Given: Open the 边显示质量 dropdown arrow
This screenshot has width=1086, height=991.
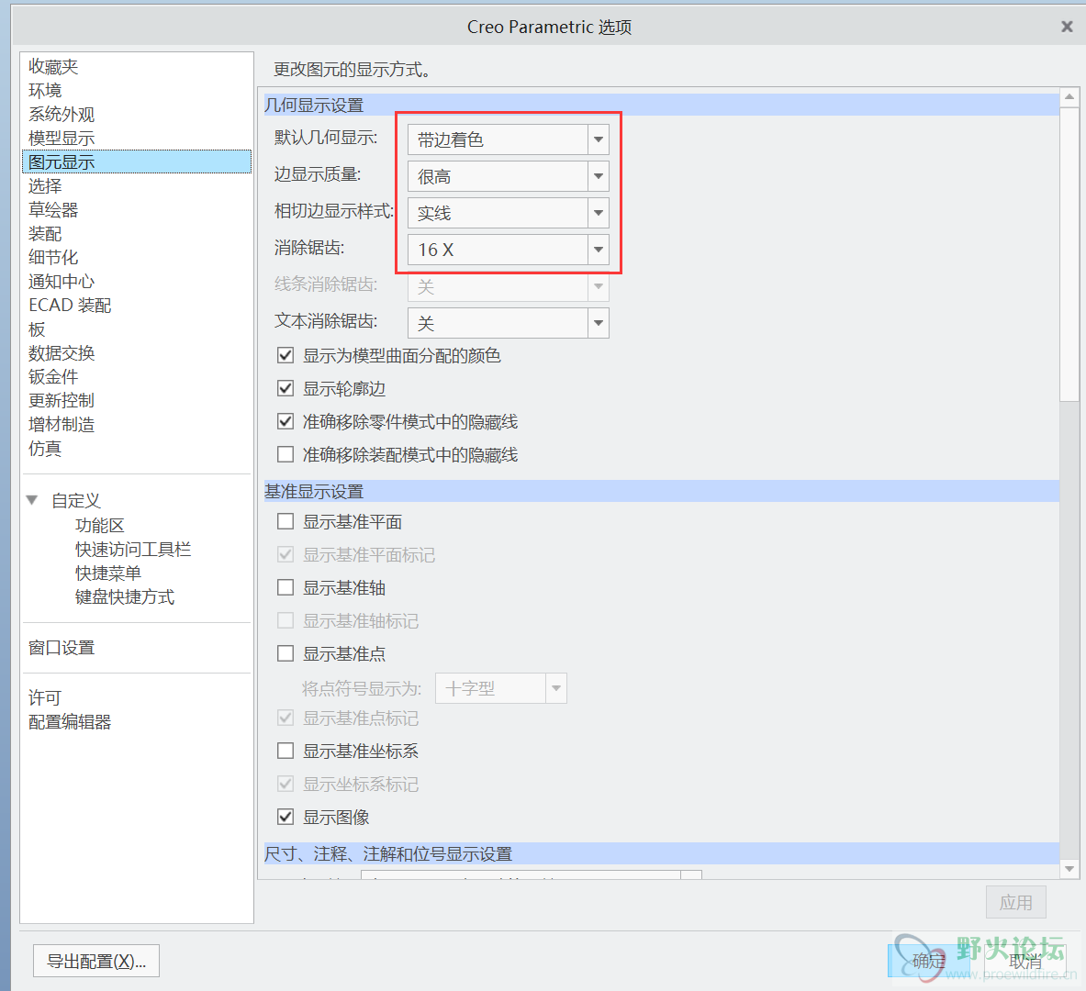Looking at the screenshot, I should [599, 176].
